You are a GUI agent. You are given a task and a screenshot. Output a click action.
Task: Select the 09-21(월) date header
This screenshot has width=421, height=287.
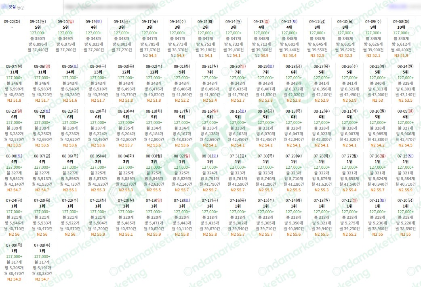38,21
